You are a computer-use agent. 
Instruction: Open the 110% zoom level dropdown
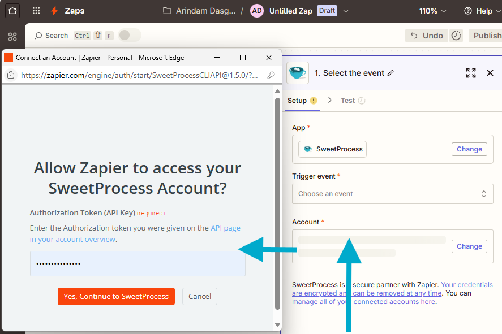point(432,11)
